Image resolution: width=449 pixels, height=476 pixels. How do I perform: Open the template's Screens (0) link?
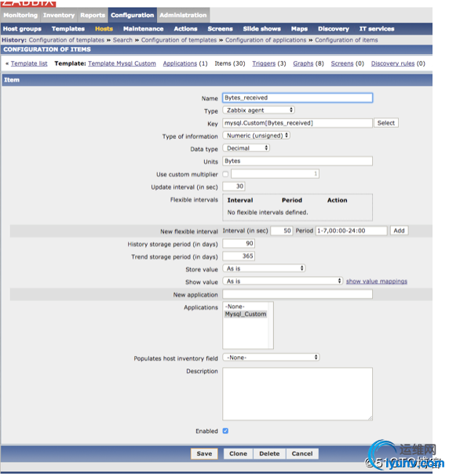pyautogui.click(x=341, y=64)
